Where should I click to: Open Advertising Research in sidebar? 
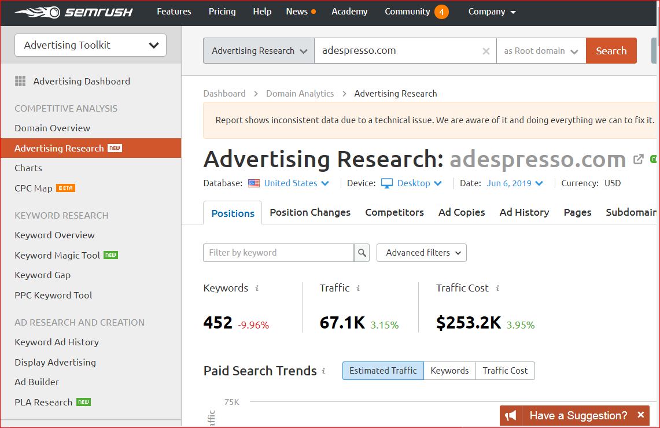91,148
